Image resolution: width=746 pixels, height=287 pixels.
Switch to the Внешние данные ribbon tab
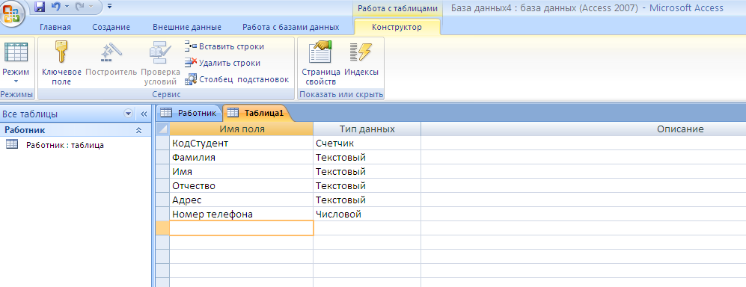coord(186,27)
